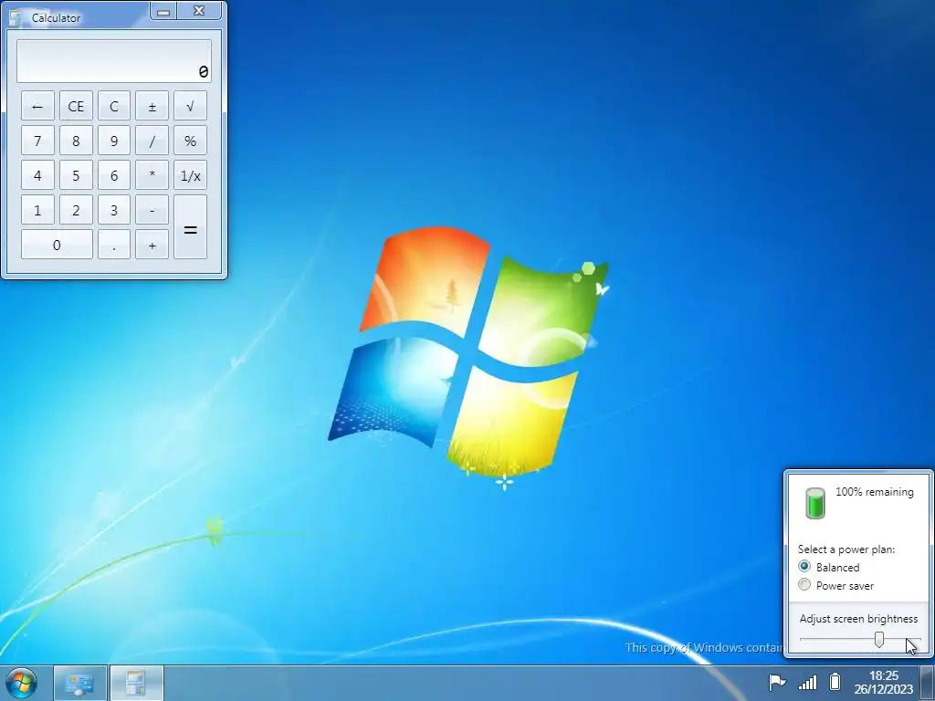Click digit 2 on the calculator
The width and height of the screenshot is (935, 701).
coord(76,210)
